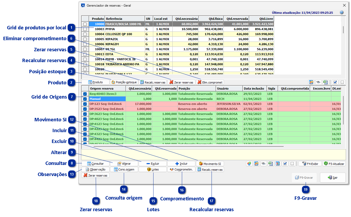351x217 pixels.
Task: Click the customize-grid icon above the origins grid
Action: pos(311,82)
